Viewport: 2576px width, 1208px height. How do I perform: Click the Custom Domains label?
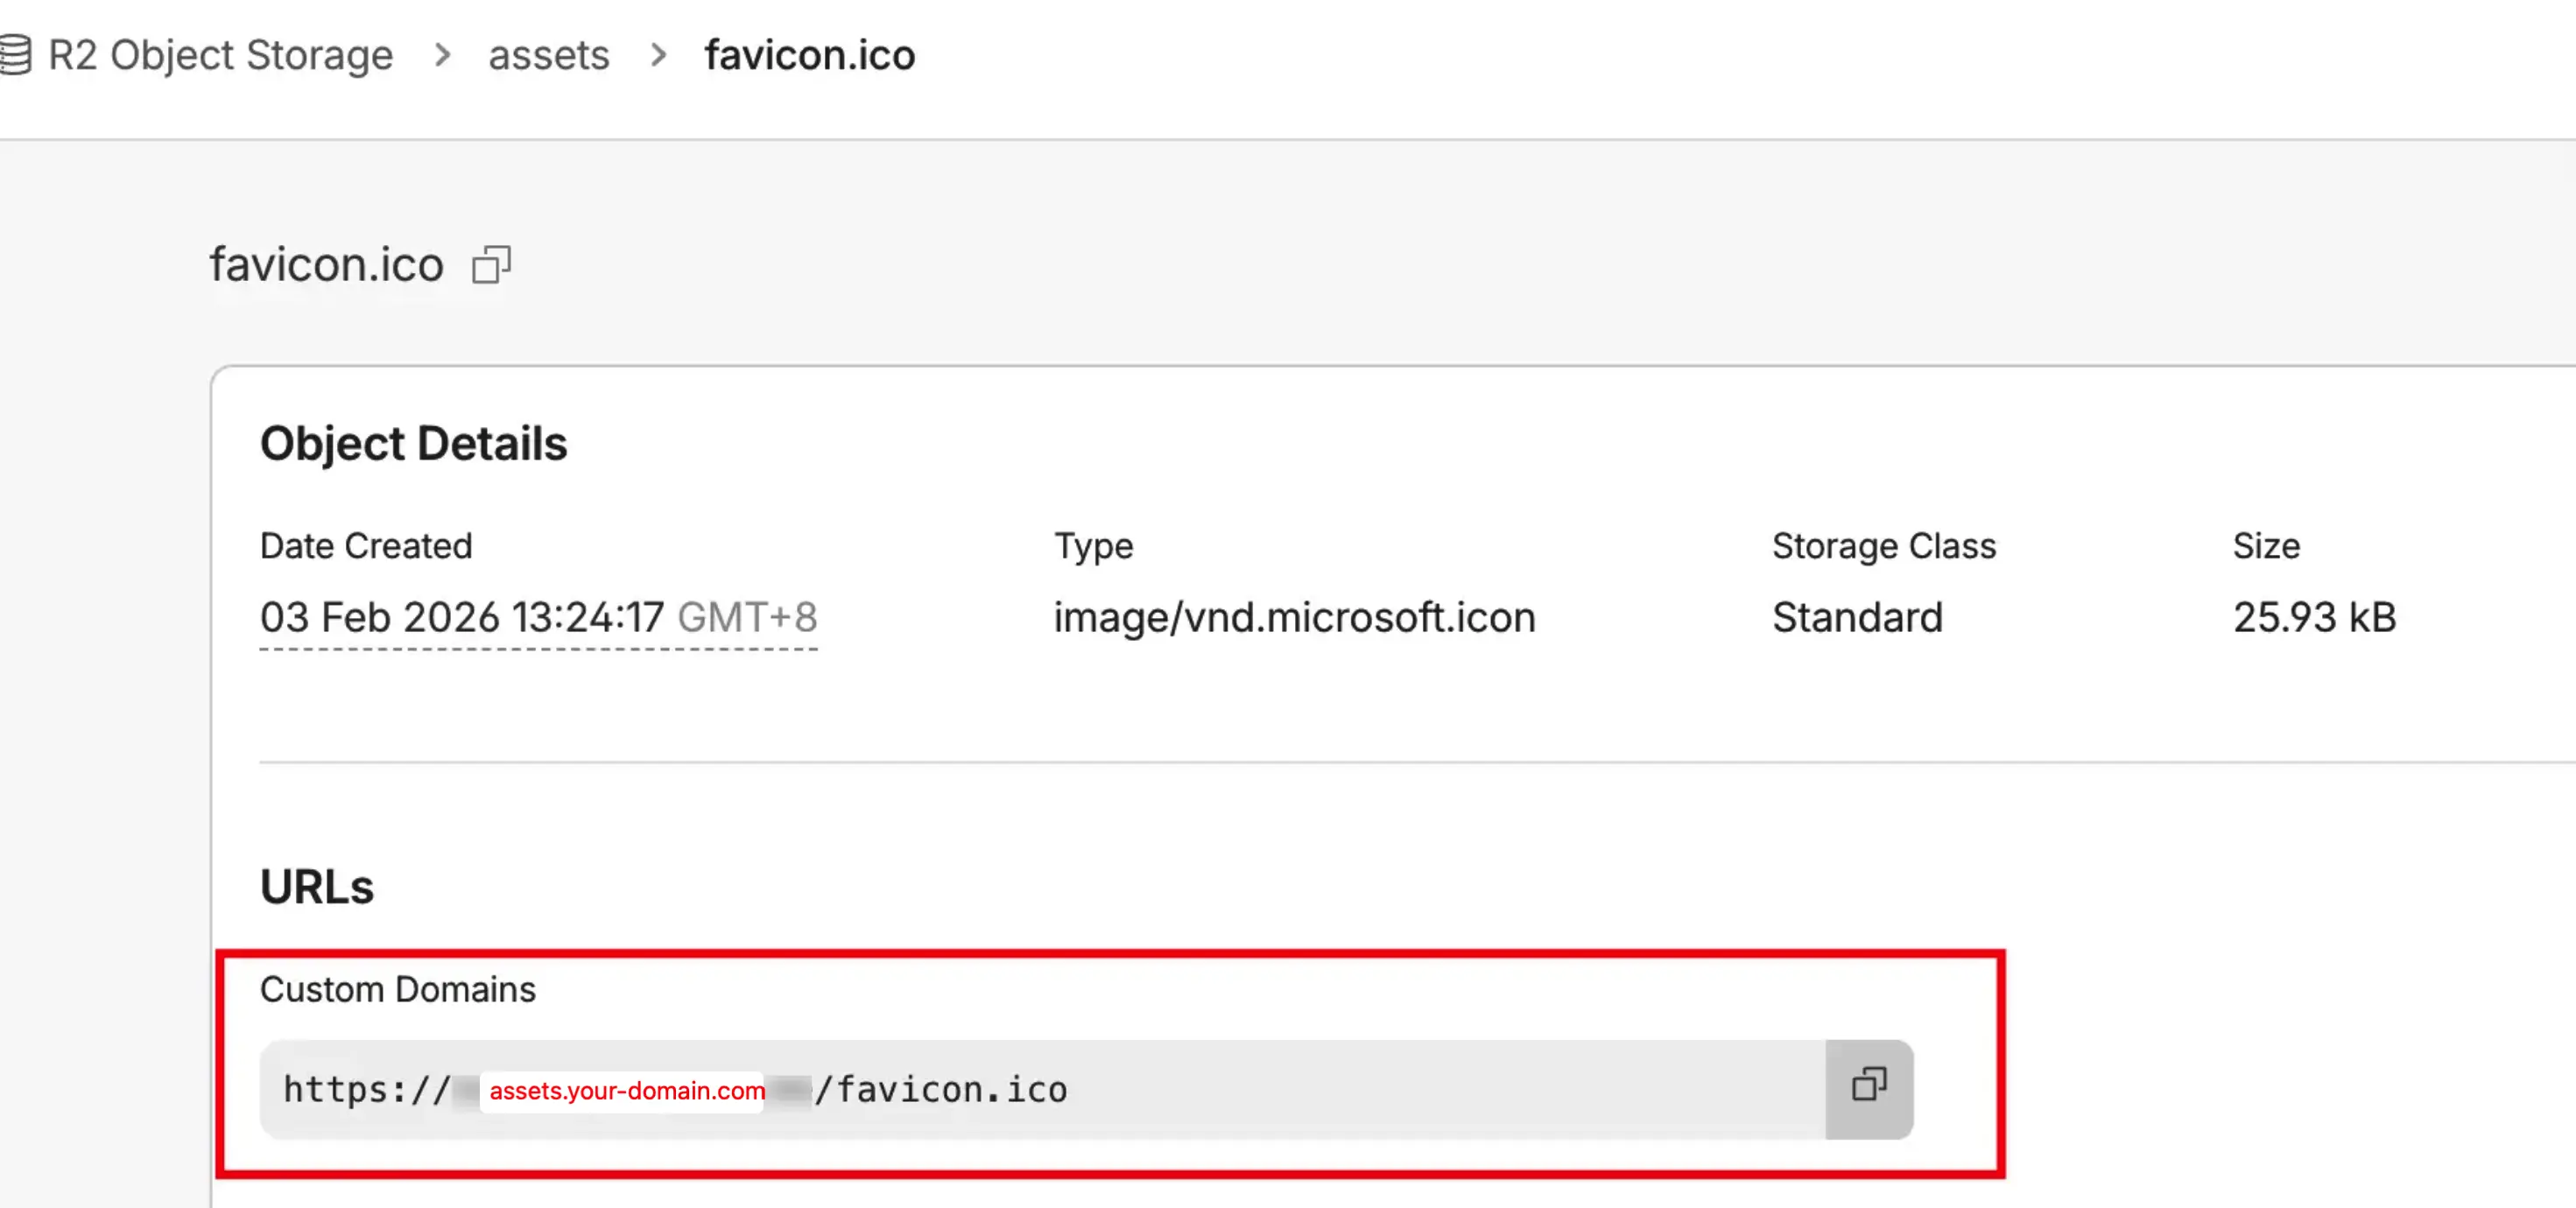397,989
